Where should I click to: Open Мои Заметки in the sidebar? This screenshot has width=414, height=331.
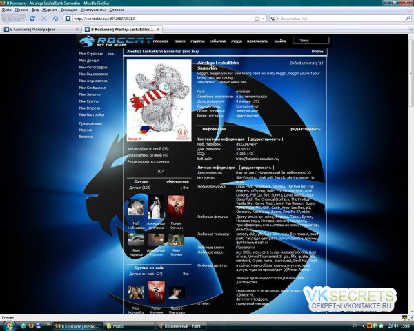point(90,94)
